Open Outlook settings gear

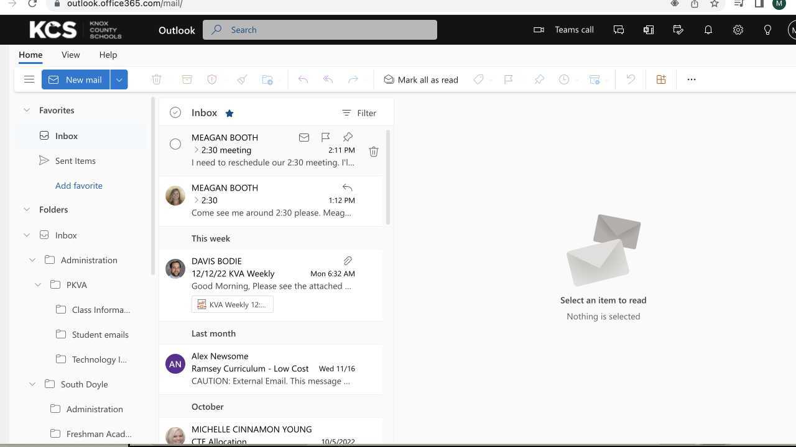(738, 29)
